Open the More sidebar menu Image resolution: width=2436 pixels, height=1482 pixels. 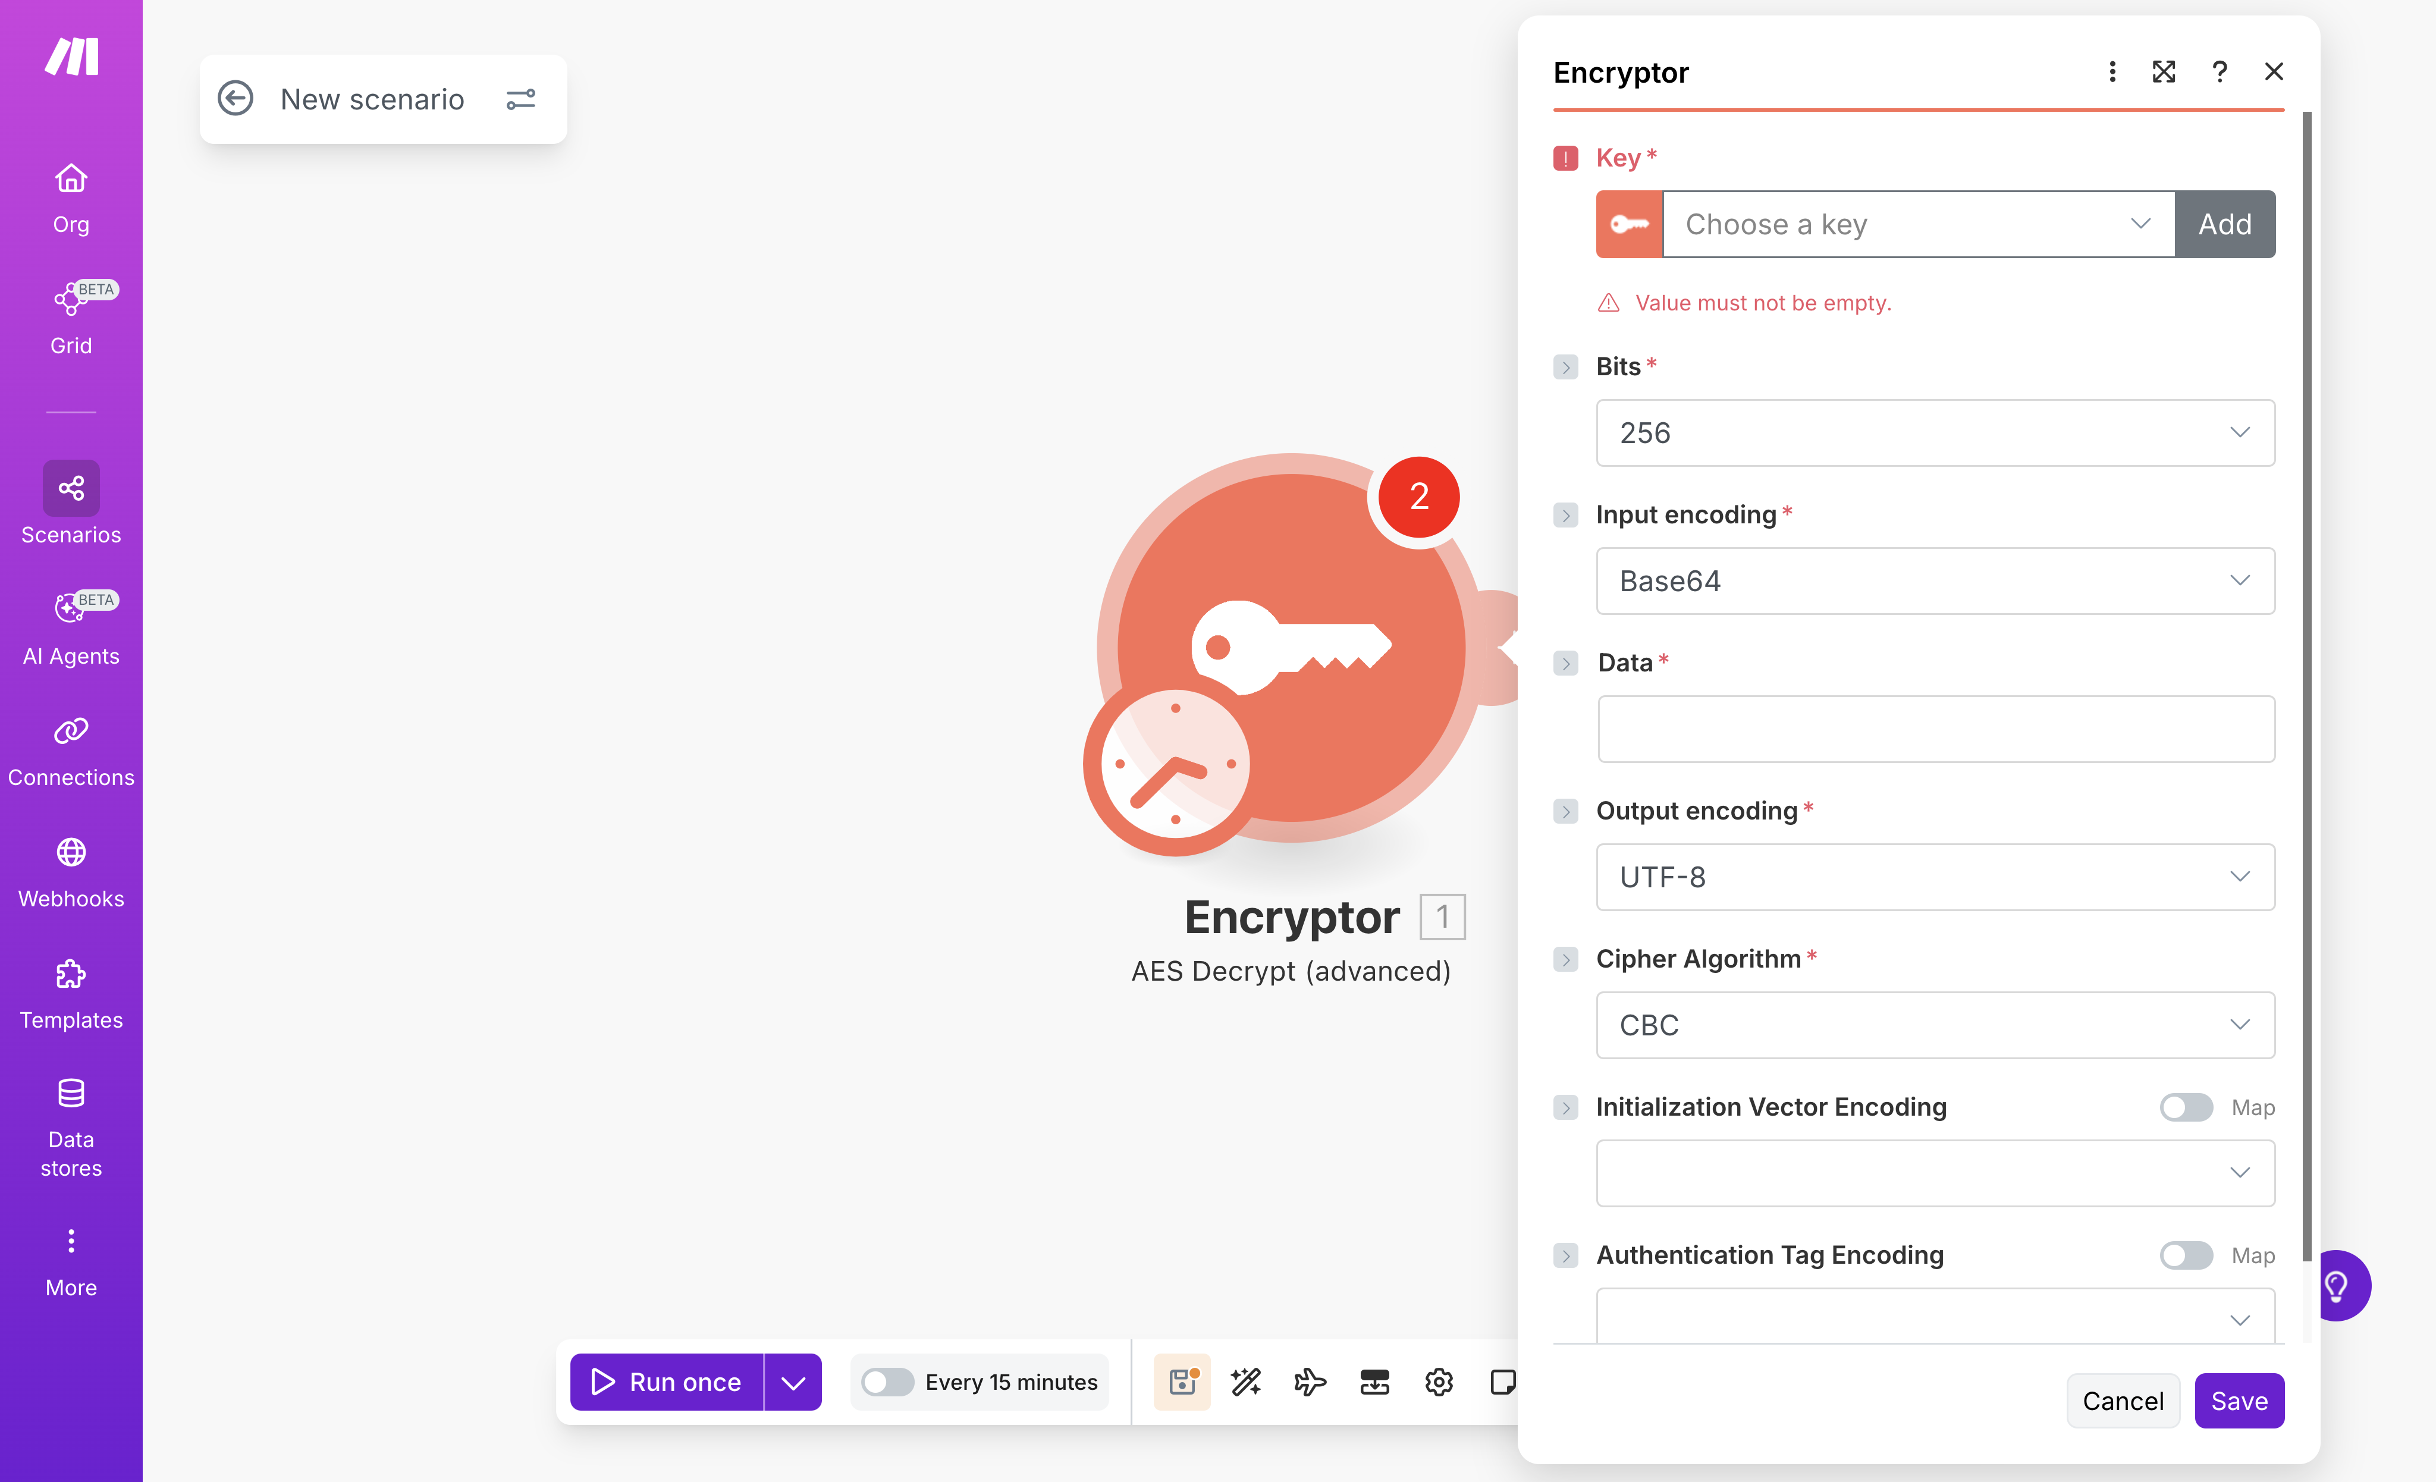pyautogui.click(x=70, y=1261)
